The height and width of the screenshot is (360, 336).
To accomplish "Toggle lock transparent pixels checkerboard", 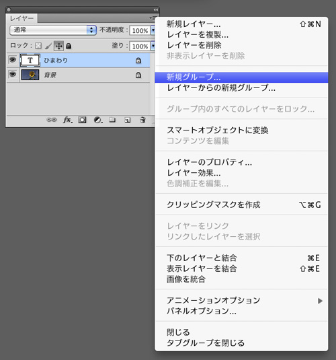I will (x=38, y=46).
